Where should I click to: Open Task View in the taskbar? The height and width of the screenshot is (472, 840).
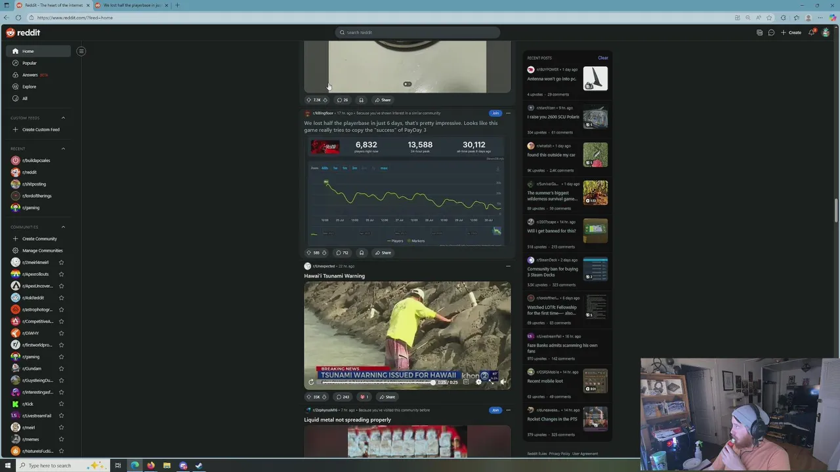[x=118, y=465]
